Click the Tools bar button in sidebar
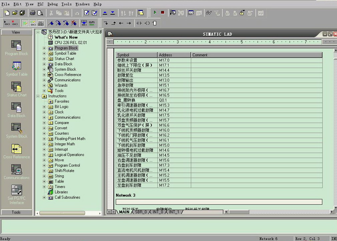 point(16,212)
